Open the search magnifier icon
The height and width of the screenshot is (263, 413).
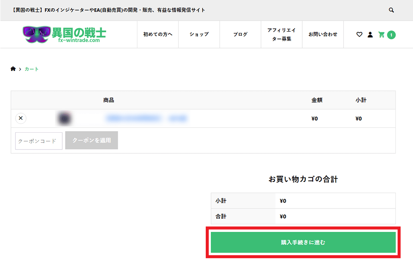pyautogui.click(x=391, y=10)
